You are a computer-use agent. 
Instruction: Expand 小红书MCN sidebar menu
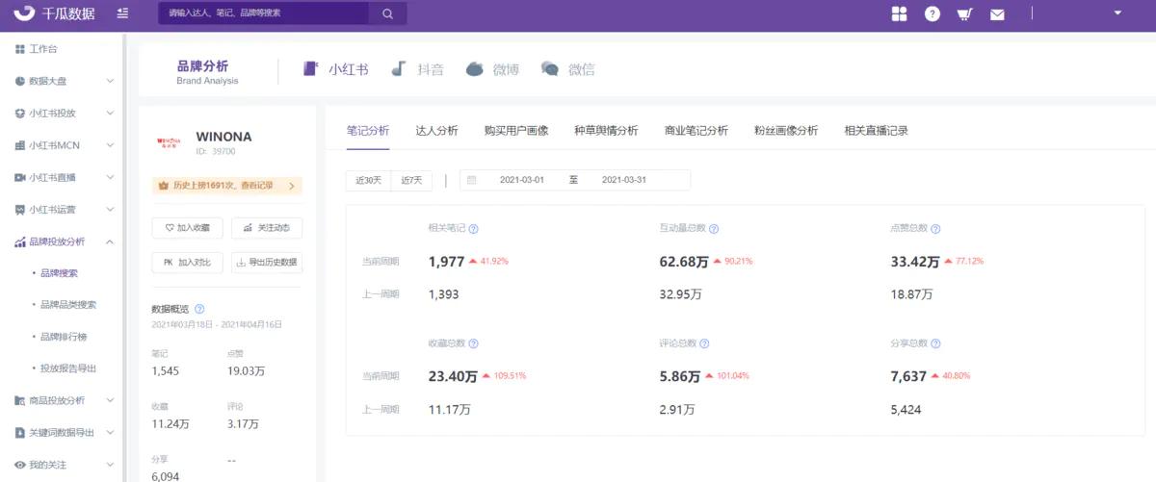tap(62, 145)
